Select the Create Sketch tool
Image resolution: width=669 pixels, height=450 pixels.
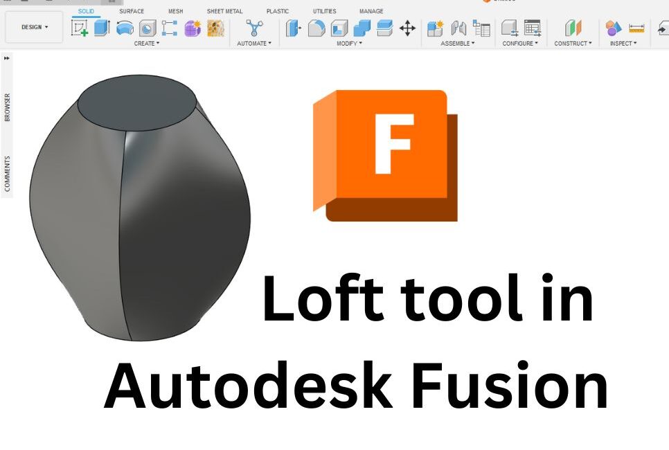tap(80, 28)
